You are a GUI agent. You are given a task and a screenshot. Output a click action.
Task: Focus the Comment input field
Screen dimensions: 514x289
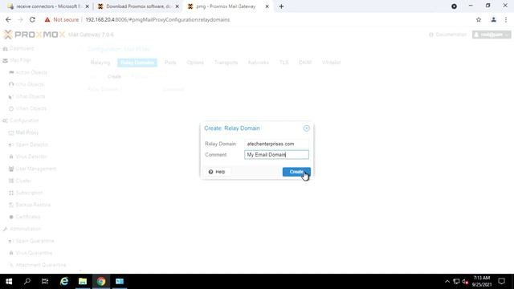[276, 155]
